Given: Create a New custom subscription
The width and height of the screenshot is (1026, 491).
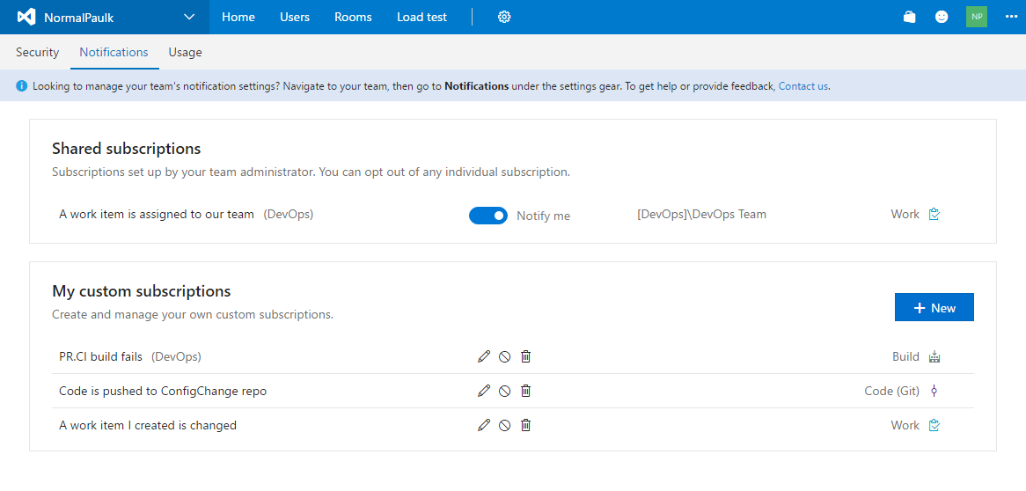Looking at the screenshot, I should point(934,307).
